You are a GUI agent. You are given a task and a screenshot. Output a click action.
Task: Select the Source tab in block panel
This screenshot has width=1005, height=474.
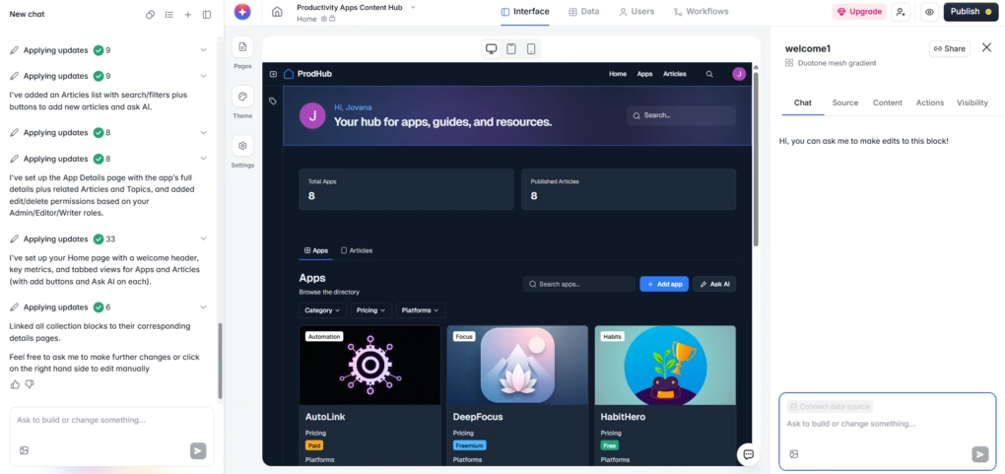pos(844,102)
